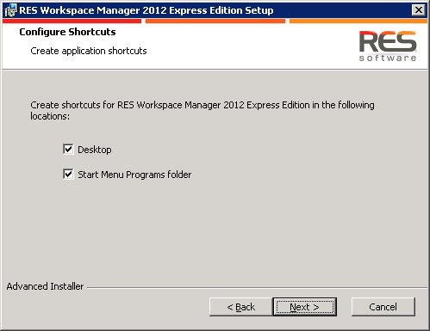430x331 pixels.
Task: Go back with the Back button
Action: [x=240, y=307]
